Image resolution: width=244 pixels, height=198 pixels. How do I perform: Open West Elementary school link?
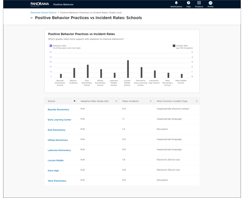tap(57, 181)
